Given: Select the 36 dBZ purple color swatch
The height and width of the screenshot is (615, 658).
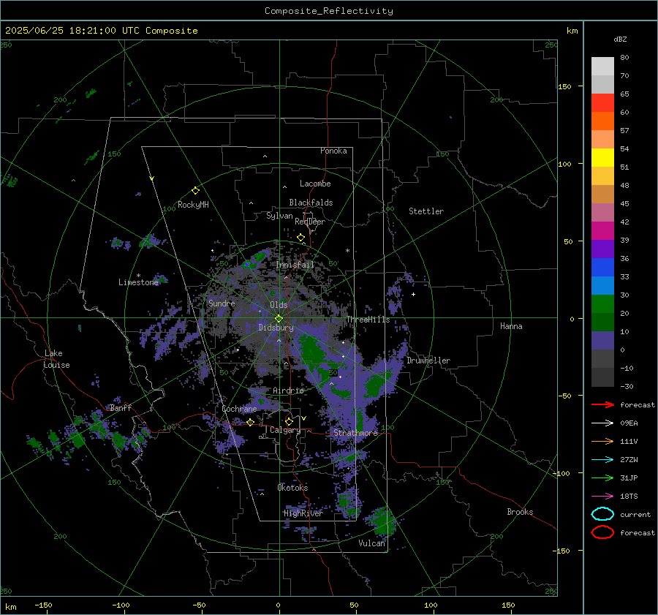Looking at the screenshot, I should [602, 249].
